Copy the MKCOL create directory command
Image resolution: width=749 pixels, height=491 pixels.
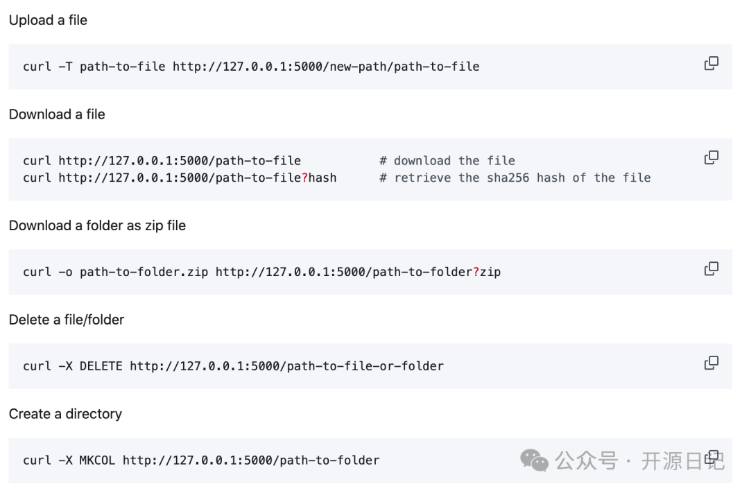point(712,457)
